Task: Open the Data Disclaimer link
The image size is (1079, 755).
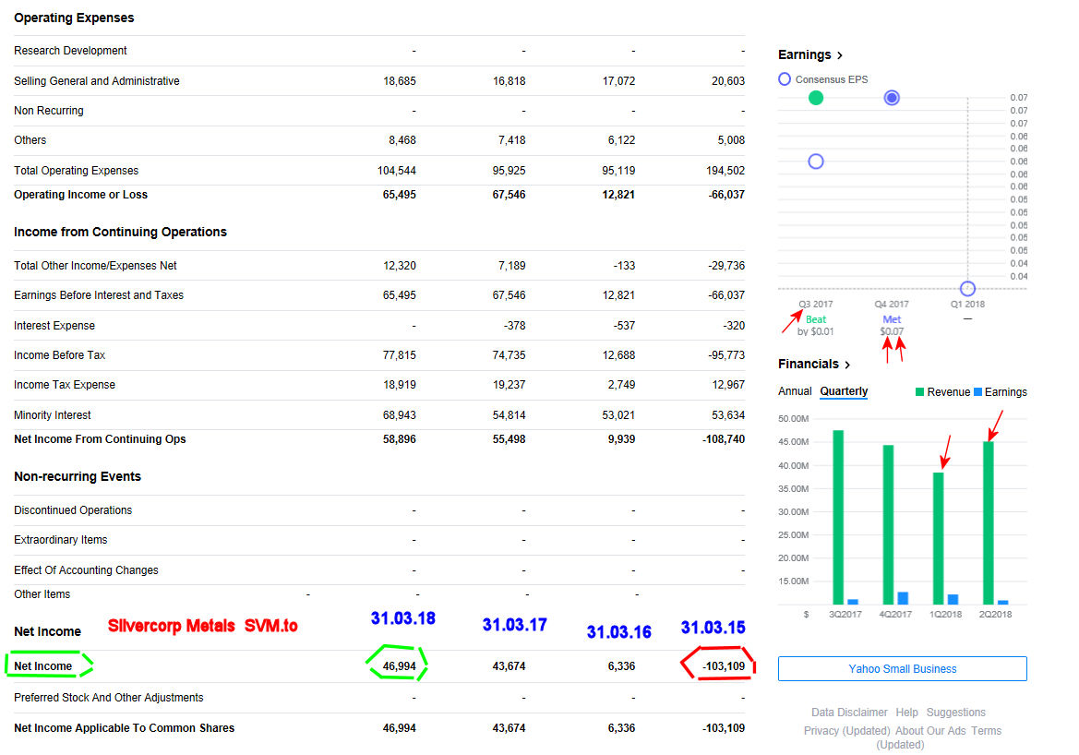Action: click(x=849, y=713)
